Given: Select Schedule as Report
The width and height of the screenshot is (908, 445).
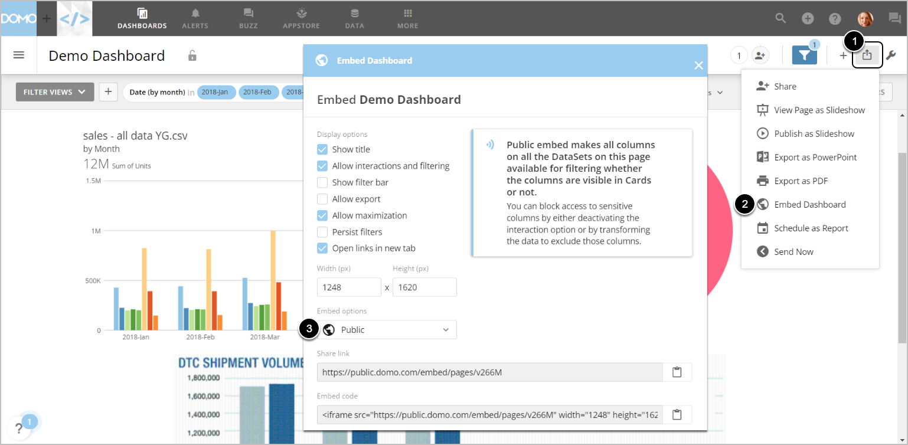Looking at the screenshot, I should 810,228.
